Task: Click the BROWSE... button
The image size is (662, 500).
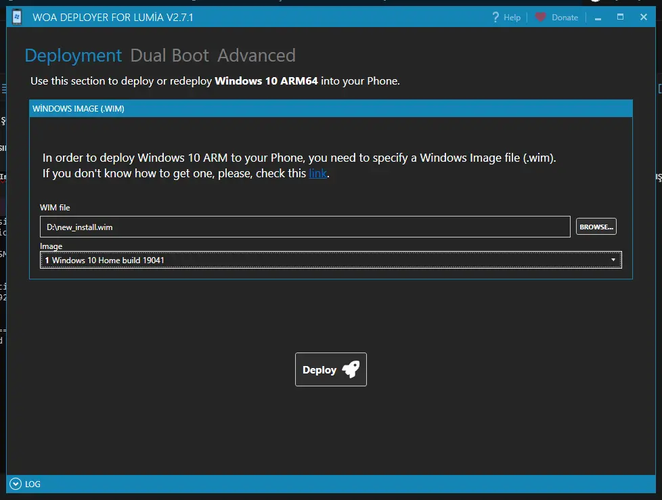Action: (596, 227)
